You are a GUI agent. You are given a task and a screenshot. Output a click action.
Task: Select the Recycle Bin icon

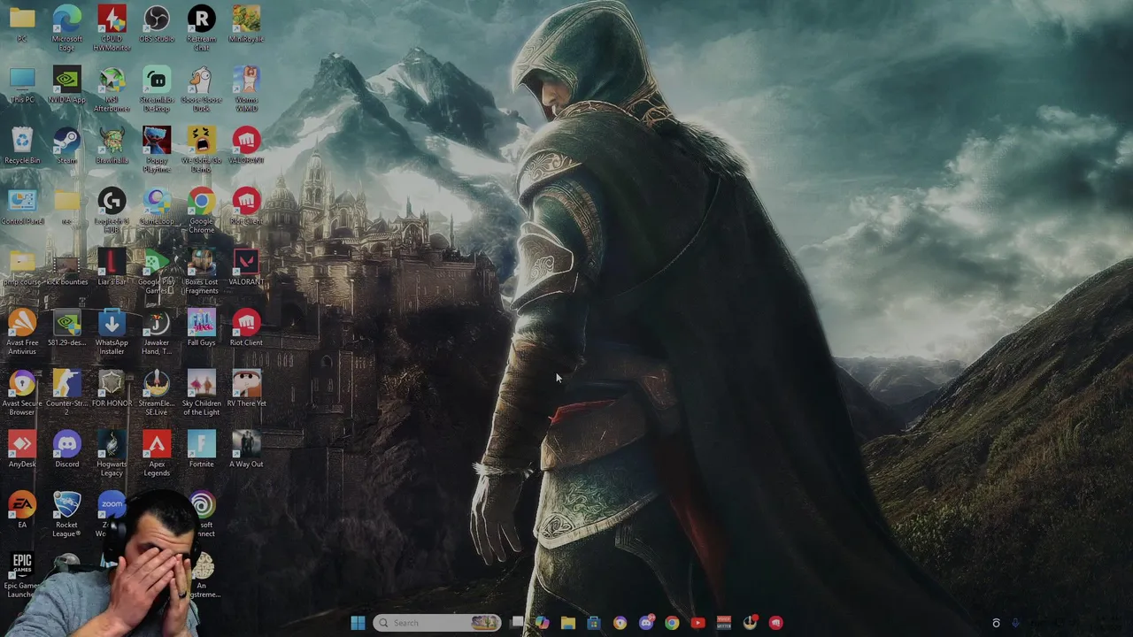[x=22, y=146]
